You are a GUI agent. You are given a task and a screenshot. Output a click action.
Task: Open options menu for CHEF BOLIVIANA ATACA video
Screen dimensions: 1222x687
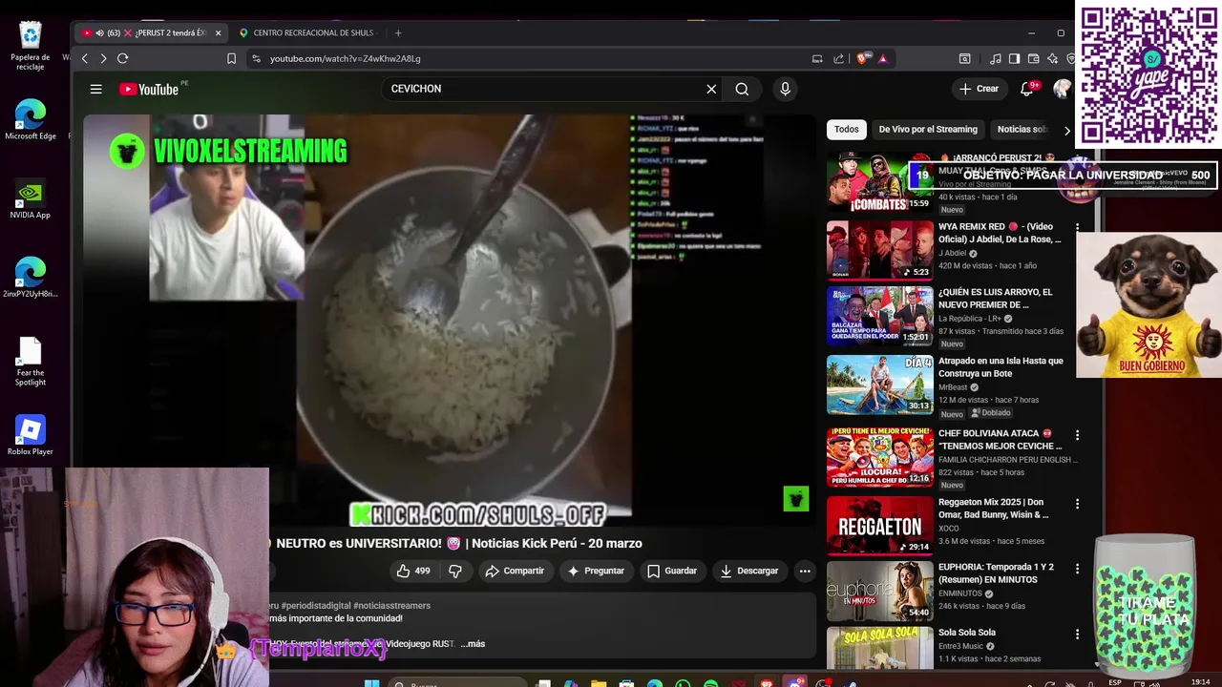(1077, 434)
